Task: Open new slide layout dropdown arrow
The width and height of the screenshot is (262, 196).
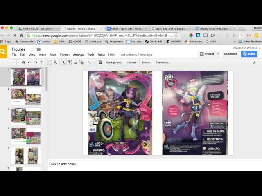Action: (18, 62)
